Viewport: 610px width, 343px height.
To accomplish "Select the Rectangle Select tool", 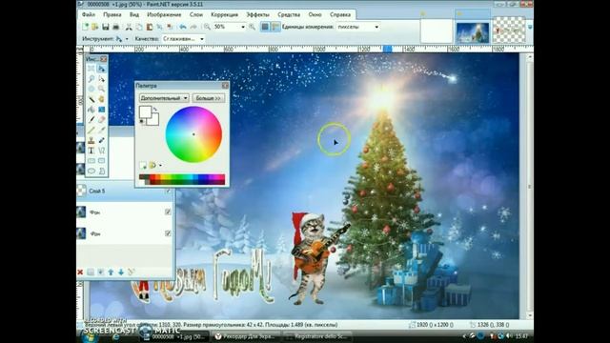I will pyautogui.click(x=91, y=69).
